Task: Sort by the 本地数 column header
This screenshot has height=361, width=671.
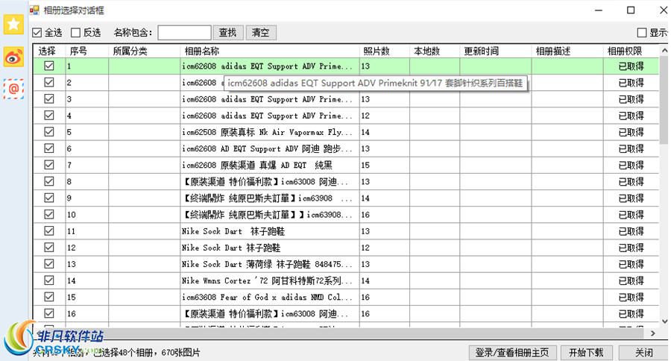Action: [x=435, y=51]
